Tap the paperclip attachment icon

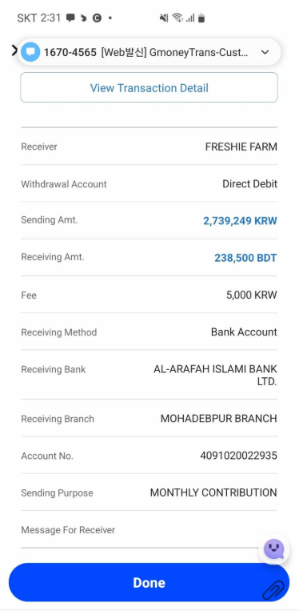tap(273, 590)
